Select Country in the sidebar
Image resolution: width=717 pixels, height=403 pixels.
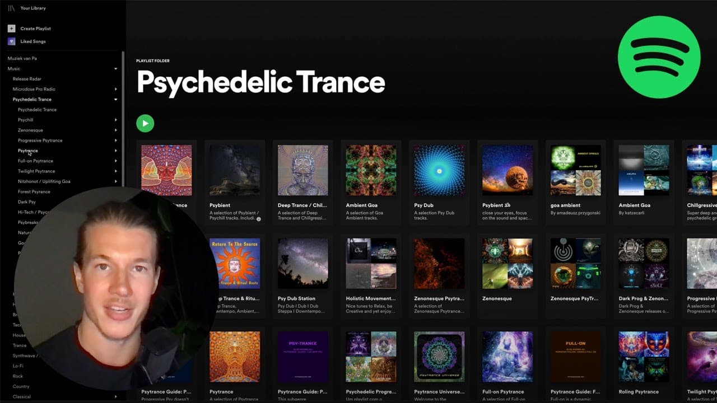click(21, 386)
